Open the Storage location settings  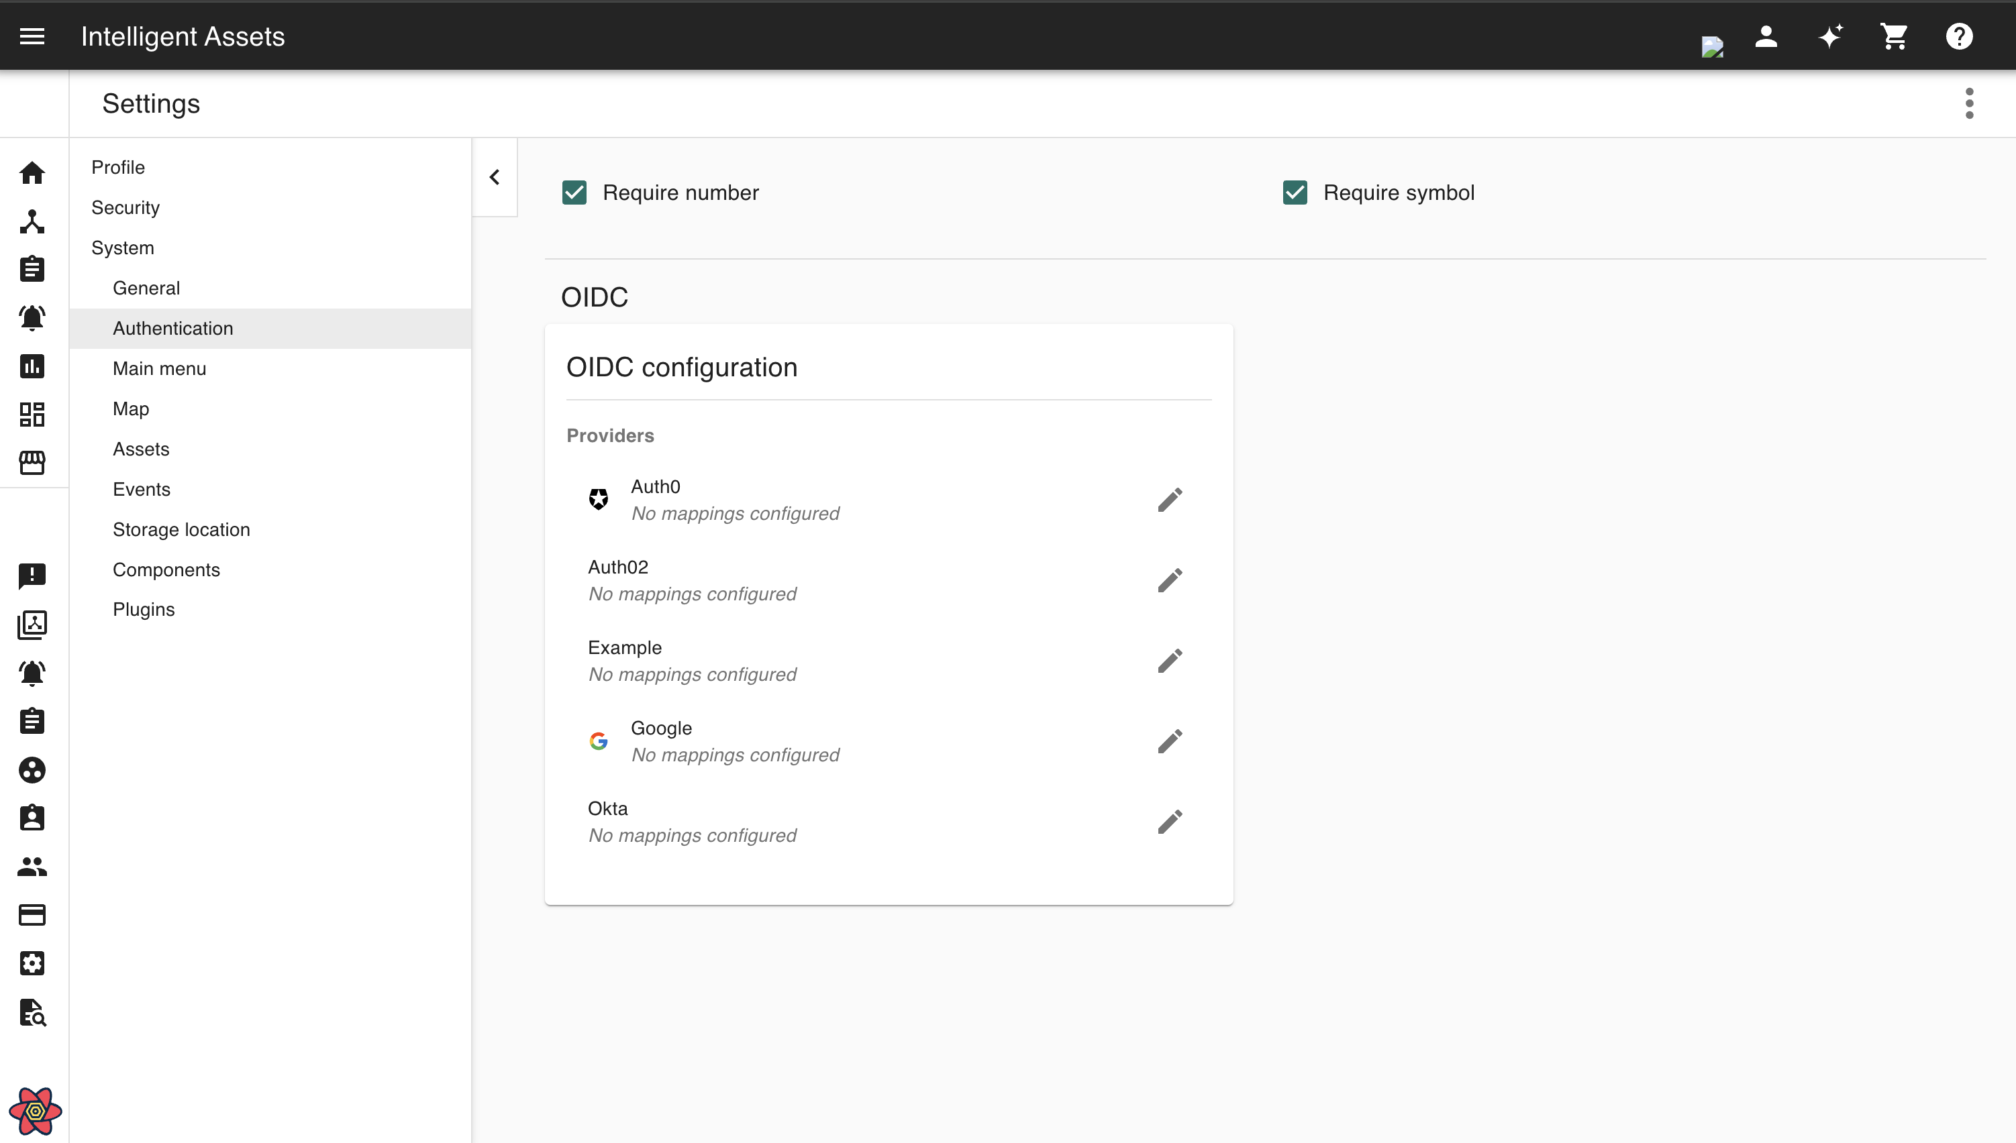click(181, 530)
